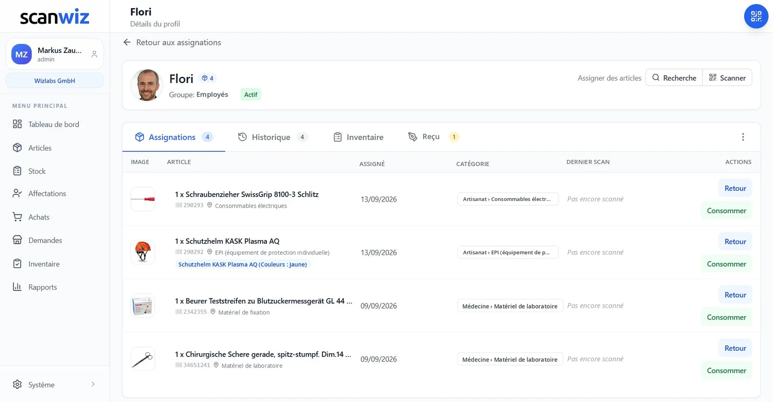
Task: Click Consommer for Schutzhelm KASK Plasma
Action: click(x=727, y=264)
